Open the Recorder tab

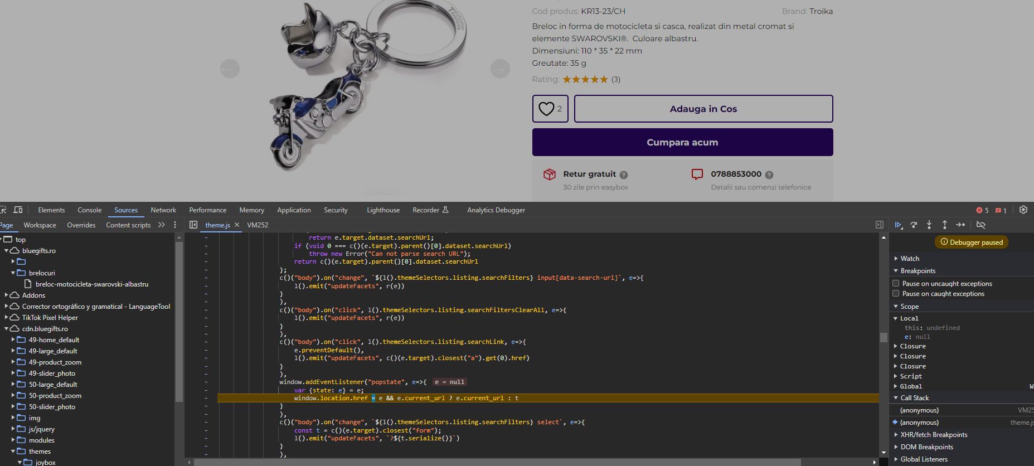(x=430, y=210)
